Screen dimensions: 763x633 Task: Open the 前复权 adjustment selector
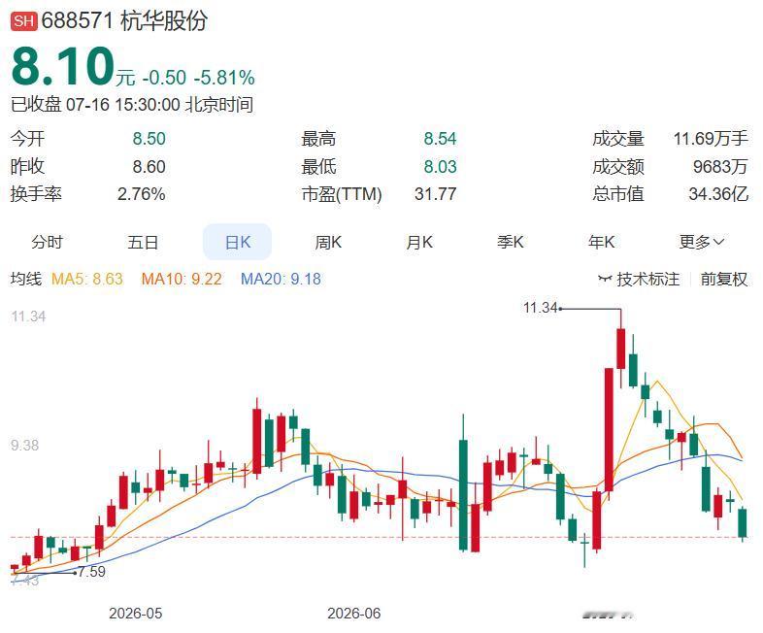click(723, 279)
